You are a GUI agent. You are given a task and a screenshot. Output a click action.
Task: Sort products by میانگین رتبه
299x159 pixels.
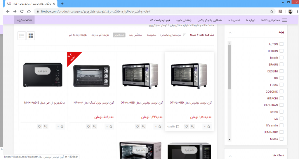click(x=135, y=35)
